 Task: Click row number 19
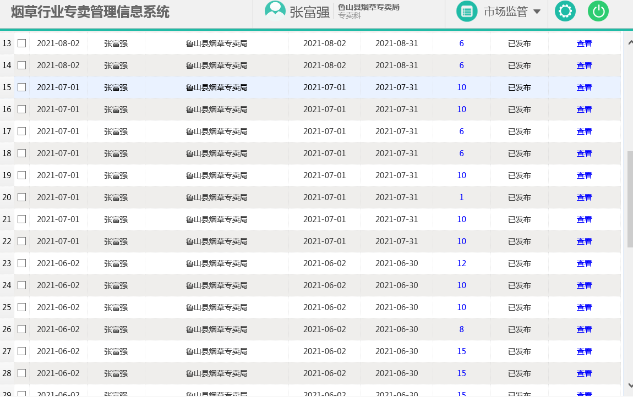pyautogui.click(x=7, y=175)
